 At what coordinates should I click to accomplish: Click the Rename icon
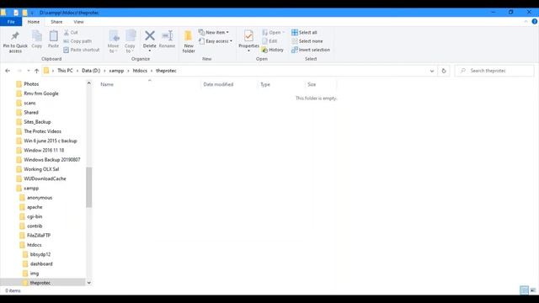(x=167, y=35)
